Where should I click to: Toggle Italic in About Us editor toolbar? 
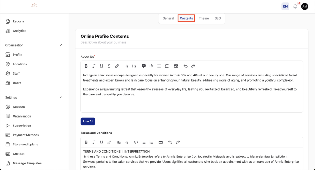(x=94, y=66)
